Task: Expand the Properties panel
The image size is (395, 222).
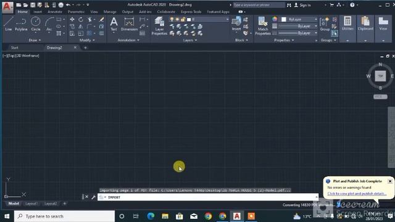Action: point(284,40)
